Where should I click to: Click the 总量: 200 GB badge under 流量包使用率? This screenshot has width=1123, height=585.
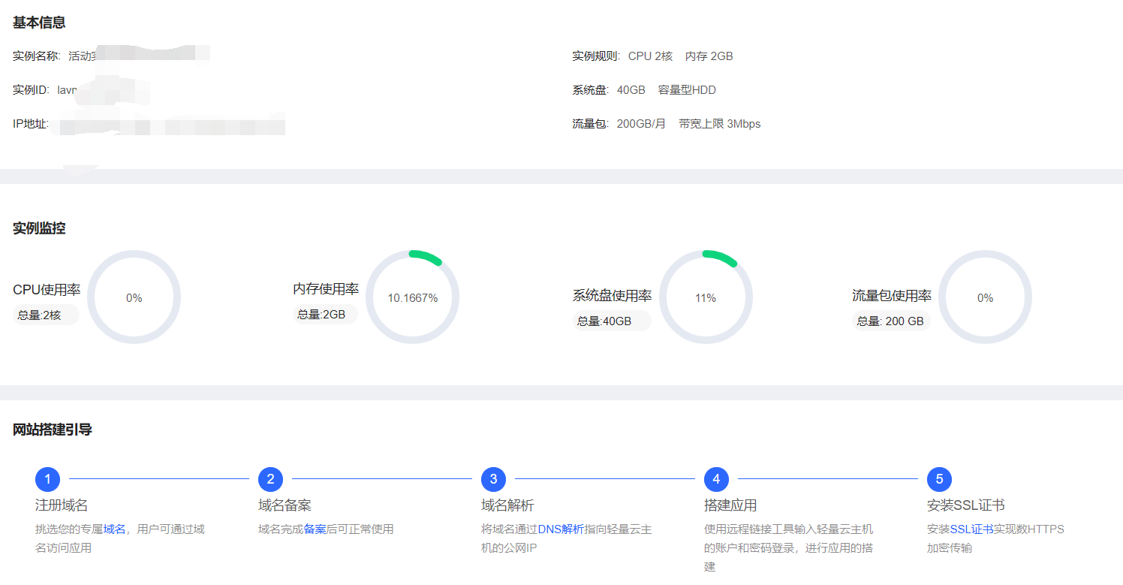(890, 321)
